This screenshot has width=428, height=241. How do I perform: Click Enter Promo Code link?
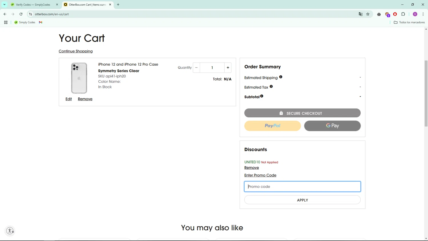[x=260, y=175]
